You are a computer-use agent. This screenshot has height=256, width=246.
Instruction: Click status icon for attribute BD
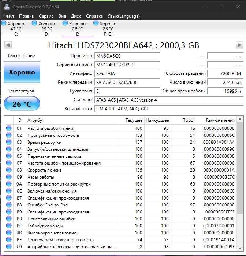(x=9, y=233)
